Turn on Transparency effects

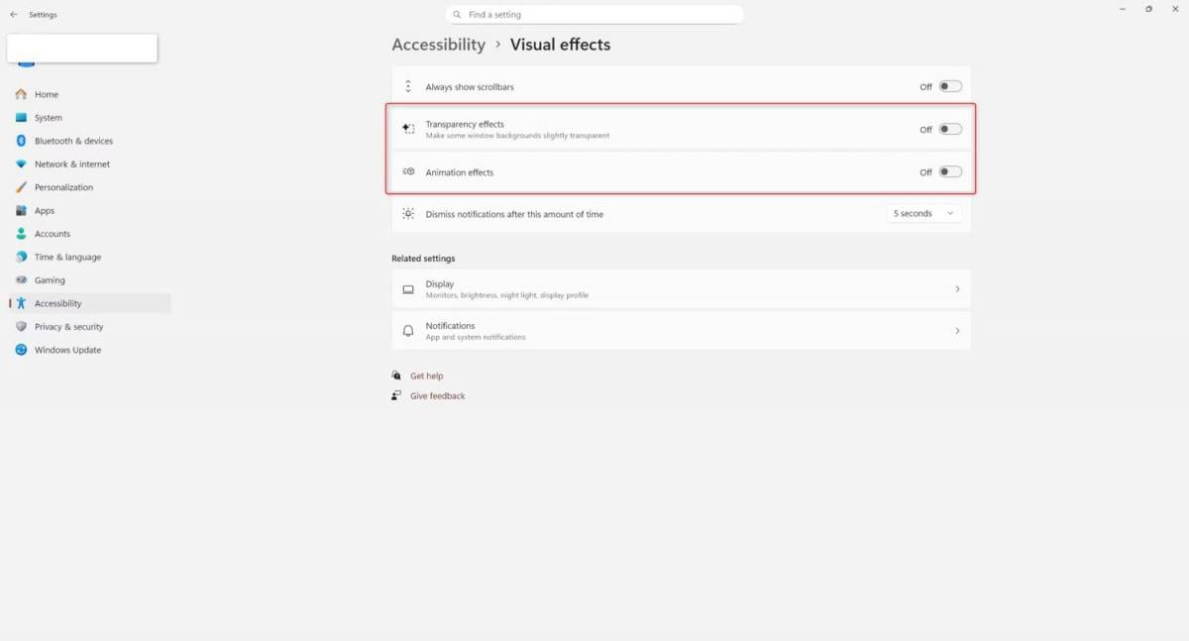(x=949, y=128)
